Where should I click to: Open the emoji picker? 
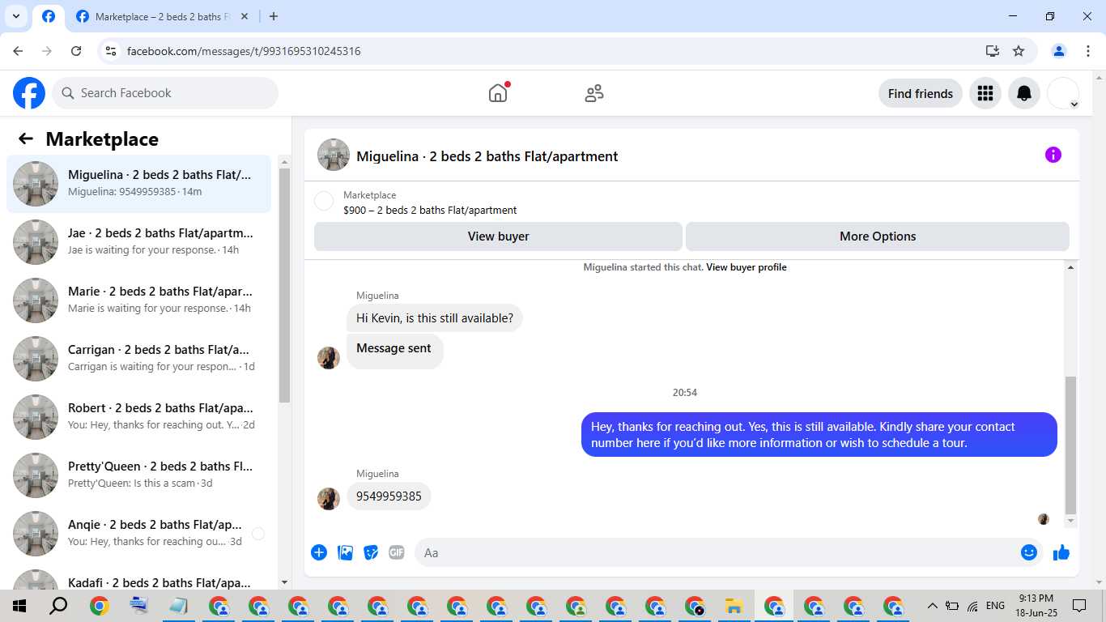pyautogui.click(x=1029, y=552)
